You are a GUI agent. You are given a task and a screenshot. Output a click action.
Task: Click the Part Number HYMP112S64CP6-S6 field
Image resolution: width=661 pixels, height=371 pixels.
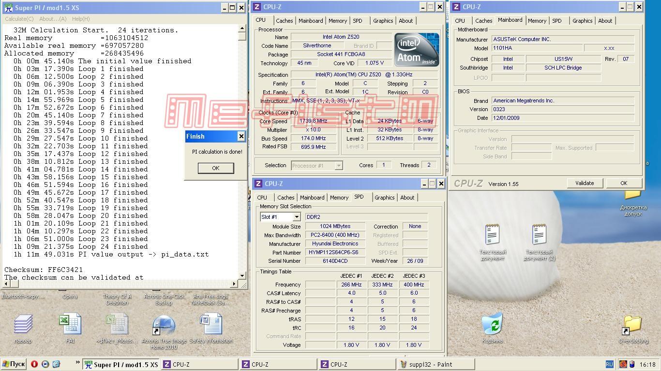click(x=335, y=253)
